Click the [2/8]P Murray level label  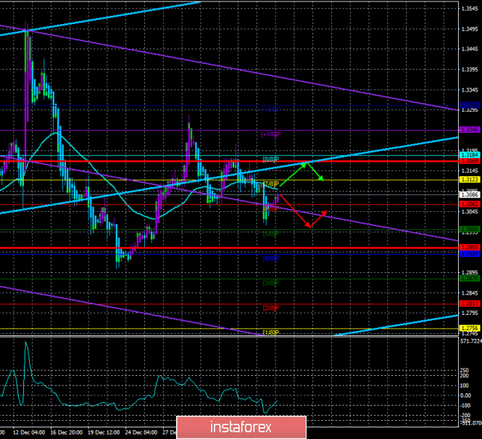tap(271, 308)
